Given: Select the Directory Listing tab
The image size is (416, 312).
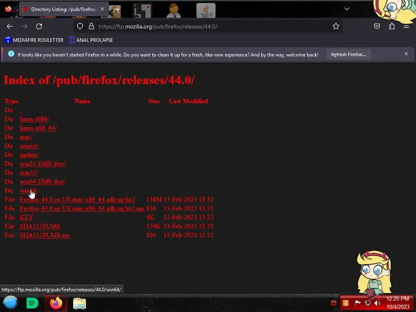Looking at the screenshot, I should point(64,9).
